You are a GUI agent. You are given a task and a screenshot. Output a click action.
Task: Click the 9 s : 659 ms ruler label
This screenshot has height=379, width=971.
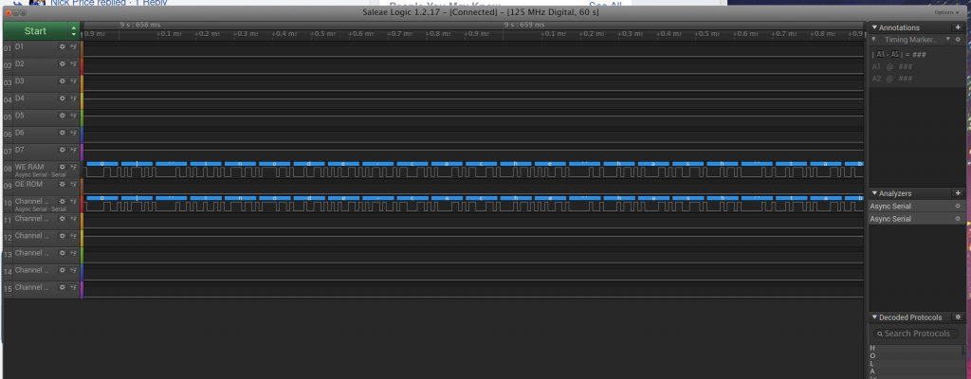524,25
